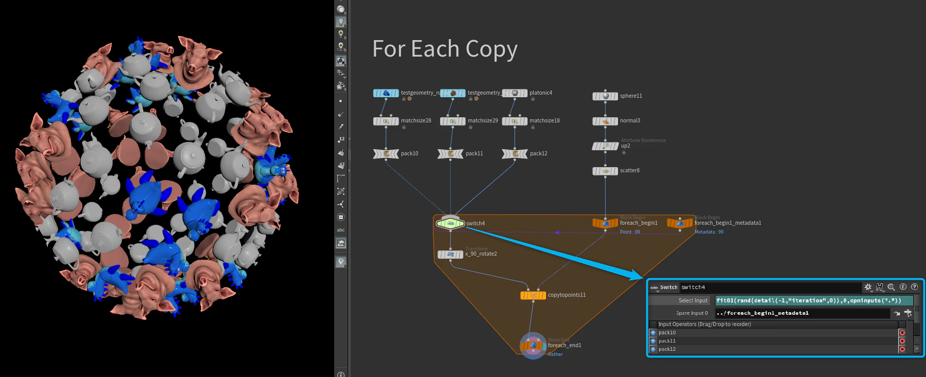926x377 pixels.
Task: Select the matchsize18 node
Action: click(x=514, y=121)
